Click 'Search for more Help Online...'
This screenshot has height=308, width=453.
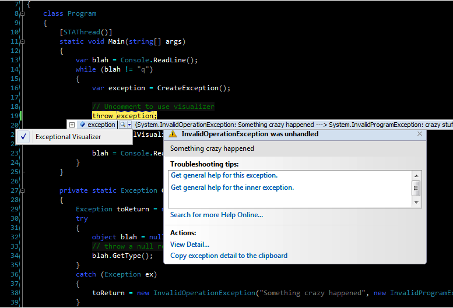tap(216, 215)
